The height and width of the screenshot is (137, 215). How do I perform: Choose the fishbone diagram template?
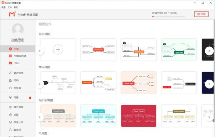pos(58,82)
